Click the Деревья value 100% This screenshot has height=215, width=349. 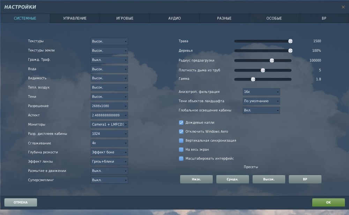[x=317, y=51]
